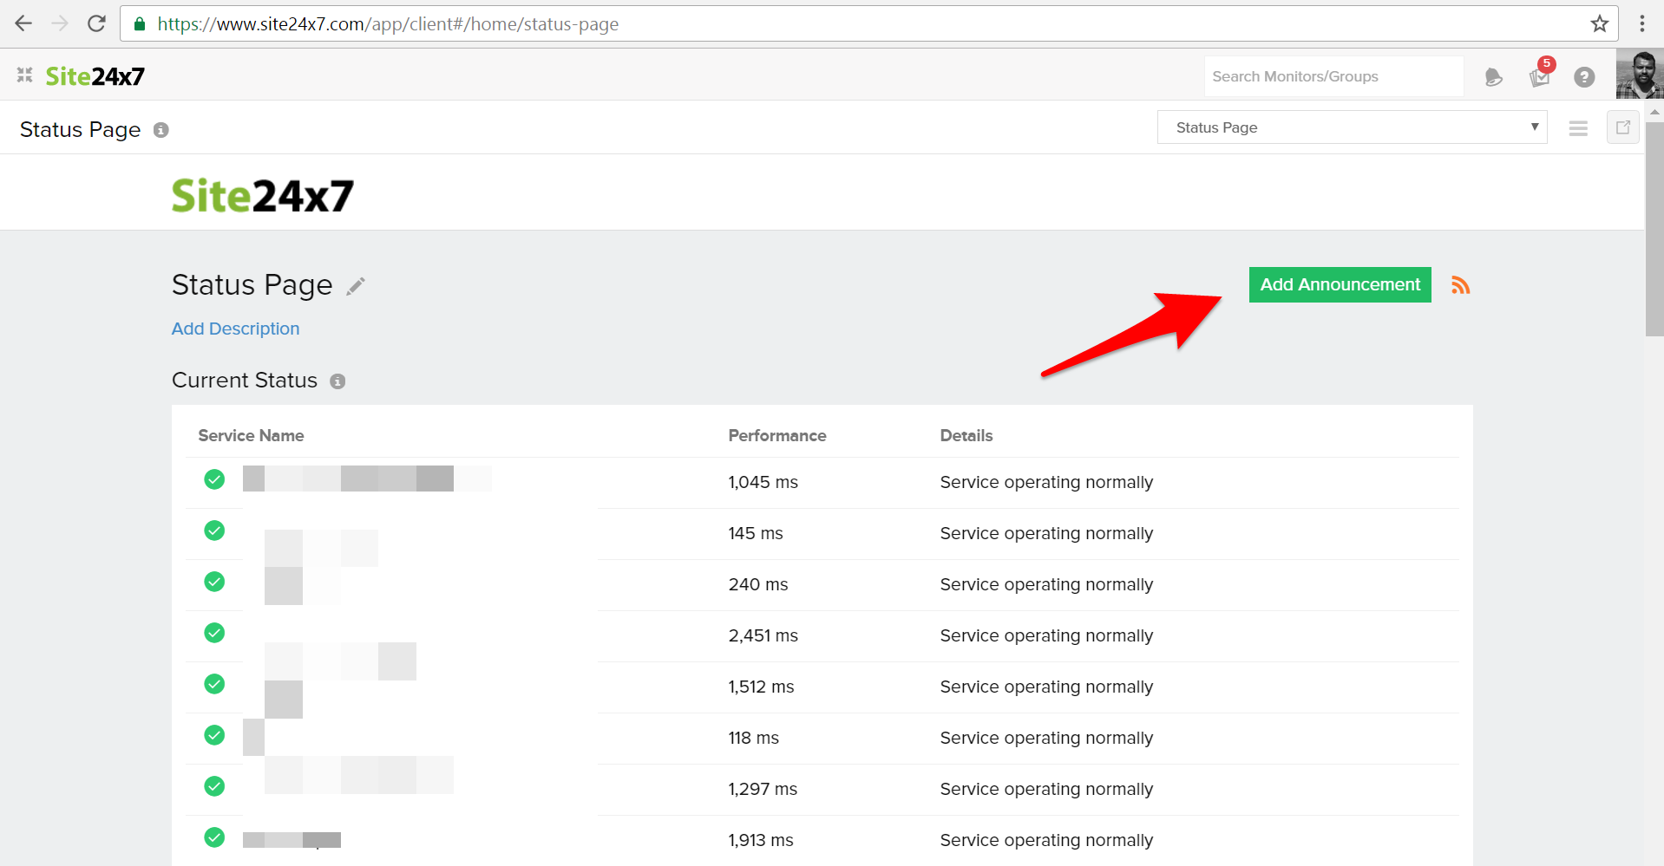The image size is (1664, 866).
Task: Click the Performance column header
Action: click(x=777, y=435)
